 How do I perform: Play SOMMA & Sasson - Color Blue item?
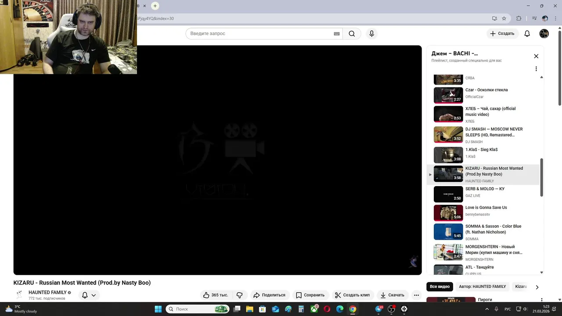click(x=483, y=232)
